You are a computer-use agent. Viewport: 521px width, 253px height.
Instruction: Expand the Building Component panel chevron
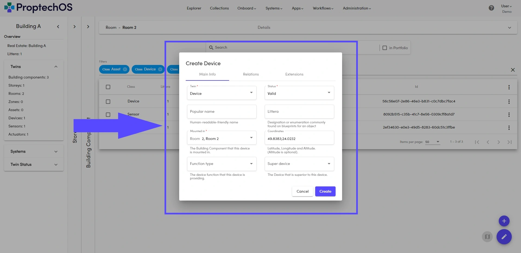(x=88, y=27)
